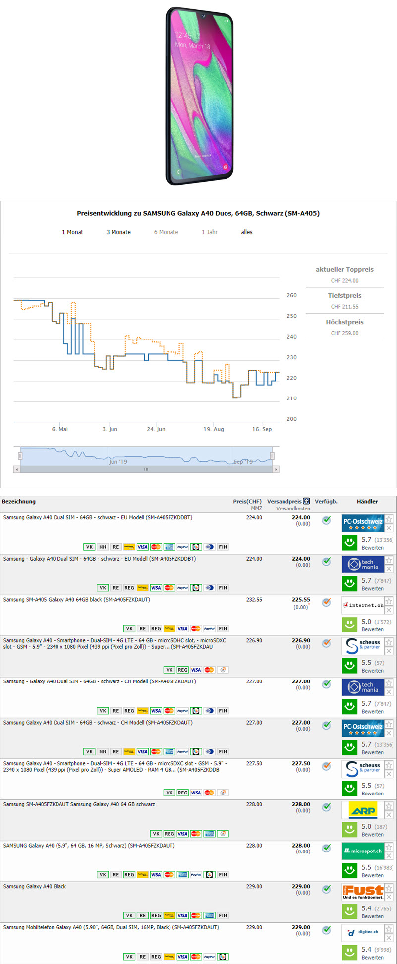Click the chart scrollbar left arrow
This screenshot has width=397, height=964.
pyautogui.click(x=17, y=469)
